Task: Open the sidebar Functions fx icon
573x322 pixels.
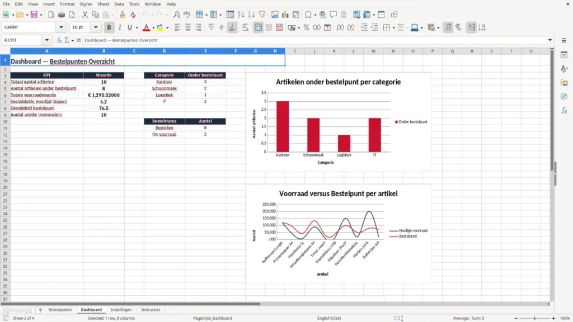Action: (x=564, y=110)
